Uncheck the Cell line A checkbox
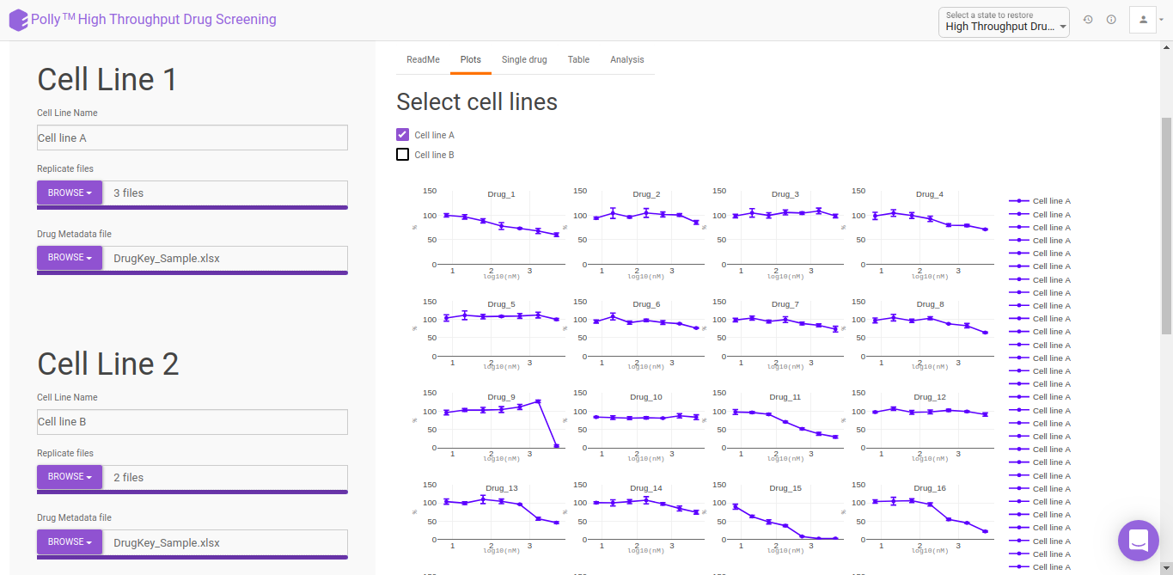This screenshot has height=575, width=1173. 402,135
